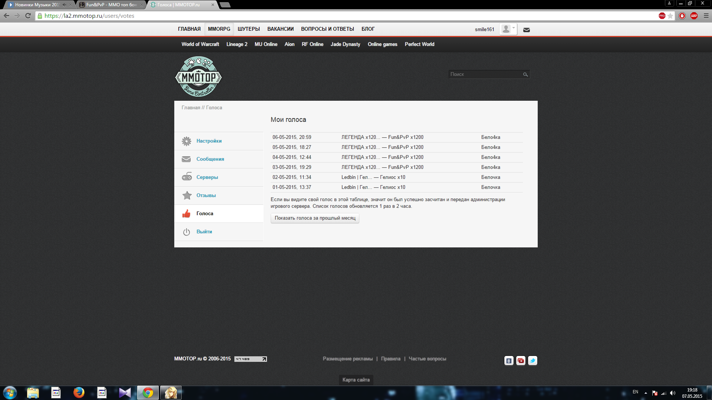Open the Twitter social icon in footer
Viewport: 712px width, 400px height.
(x=533, y=361)
